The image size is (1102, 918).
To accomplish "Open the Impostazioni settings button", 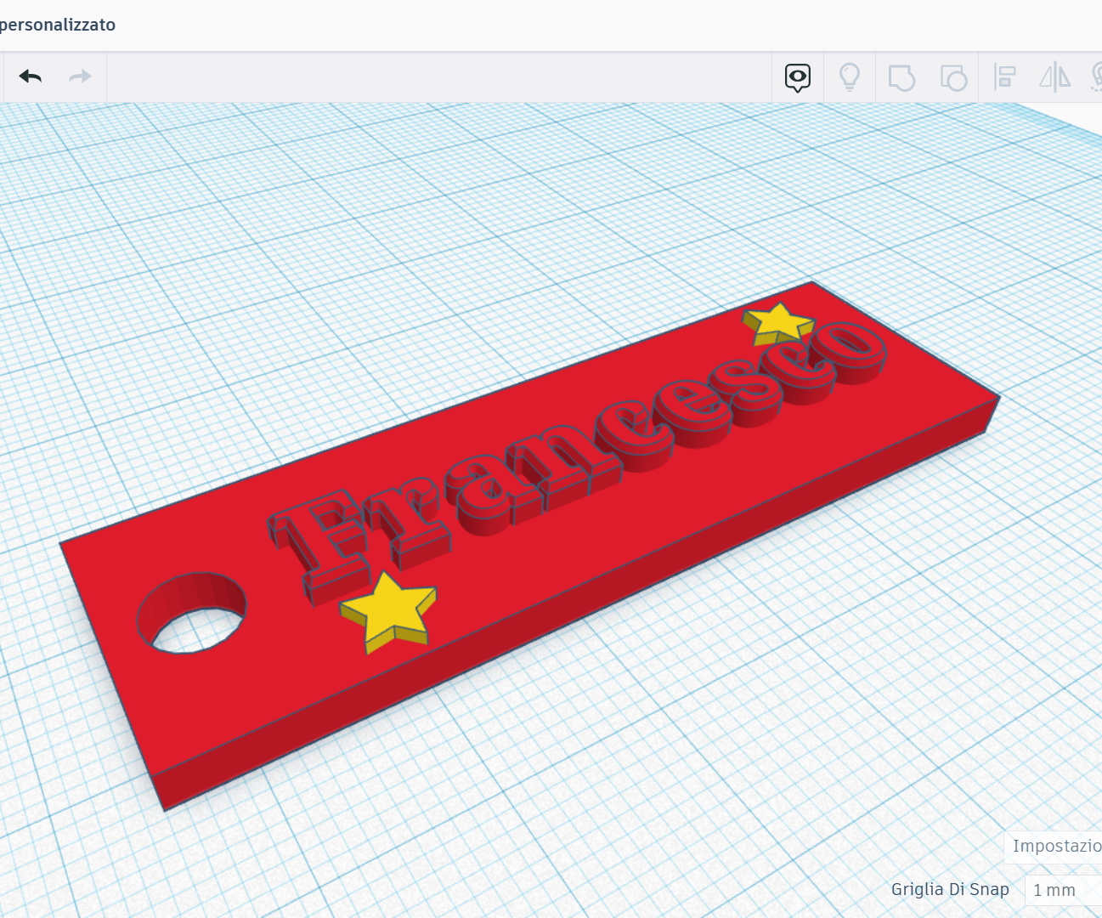I will click(1053, 847).
